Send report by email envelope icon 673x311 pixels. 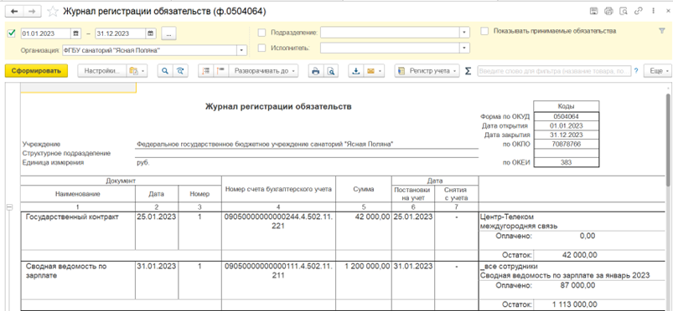(370, 72)
